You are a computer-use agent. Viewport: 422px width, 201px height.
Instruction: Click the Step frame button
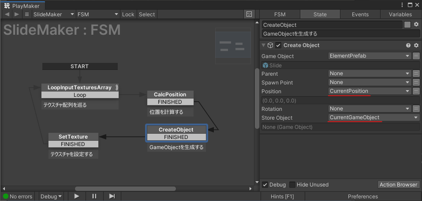pyautogui.click(x=112, y=196)
